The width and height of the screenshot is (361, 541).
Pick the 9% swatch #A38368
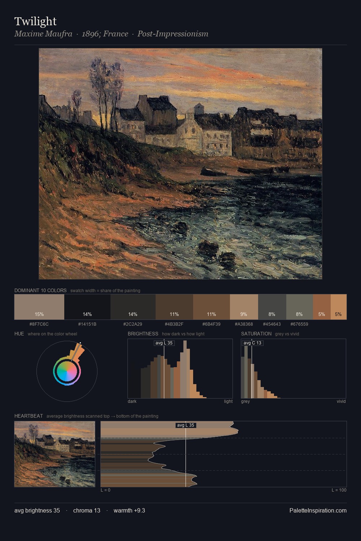[x=244, y=307]
